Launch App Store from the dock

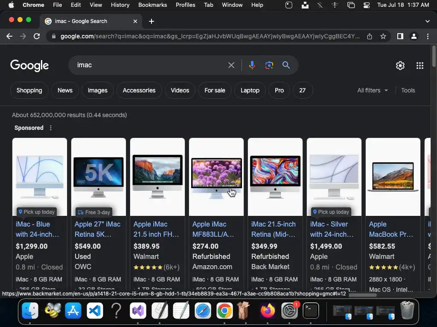tap(73, 310)
